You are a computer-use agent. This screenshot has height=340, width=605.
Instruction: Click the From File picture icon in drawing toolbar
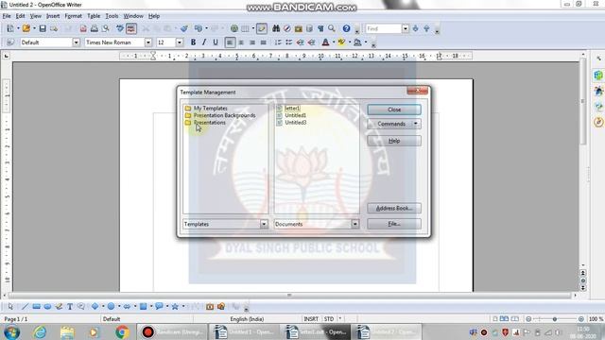(x=210, y=306)
